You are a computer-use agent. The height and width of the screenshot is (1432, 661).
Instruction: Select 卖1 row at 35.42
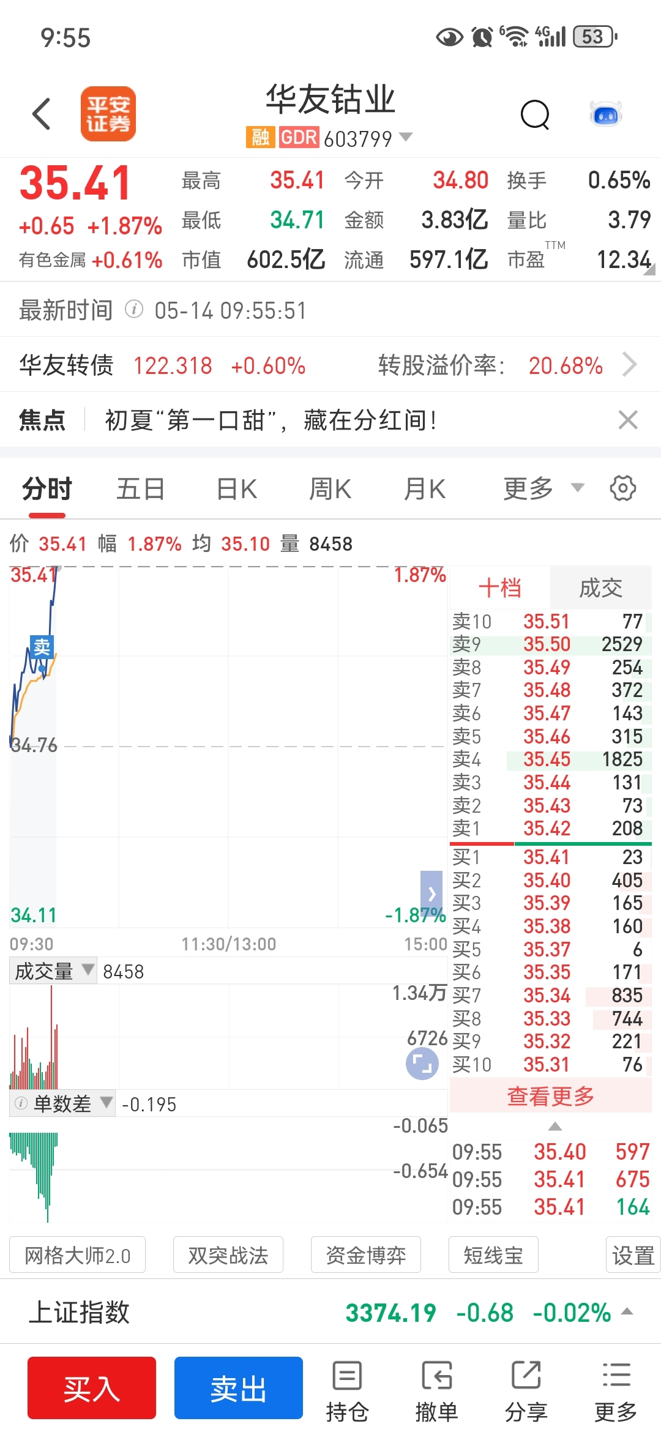(551, 829)
